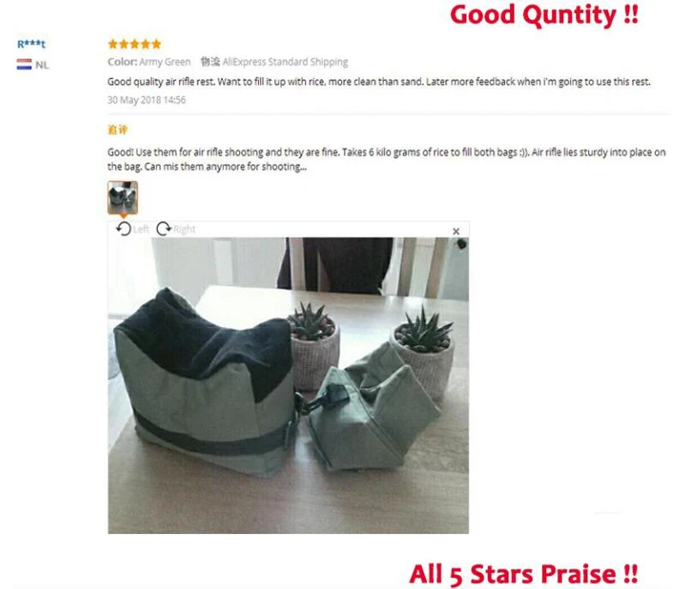Click the Netherlands flag icon

24,64
